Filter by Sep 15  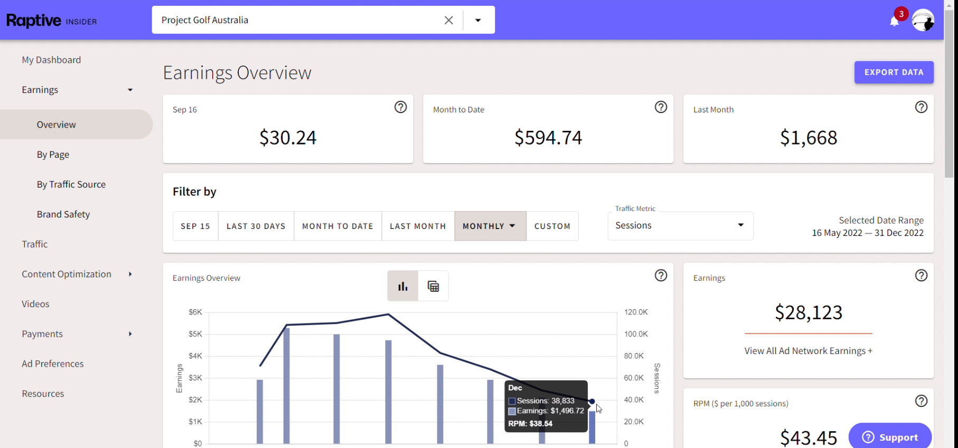click(195, 226)
